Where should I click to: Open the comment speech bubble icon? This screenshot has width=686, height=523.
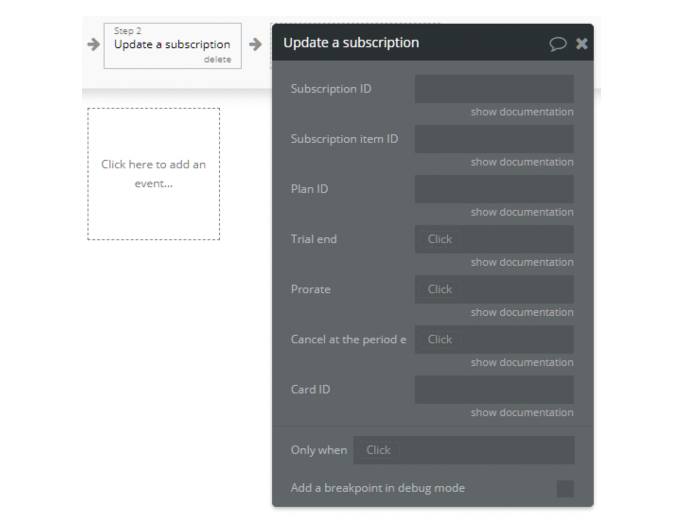(x=558, y=44)
